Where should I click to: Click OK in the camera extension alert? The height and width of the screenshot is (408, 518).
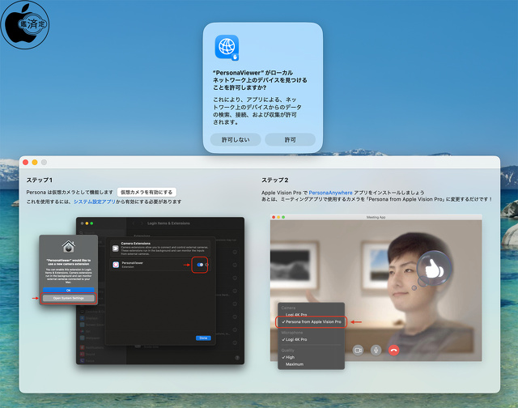click(x=68, y=290)
